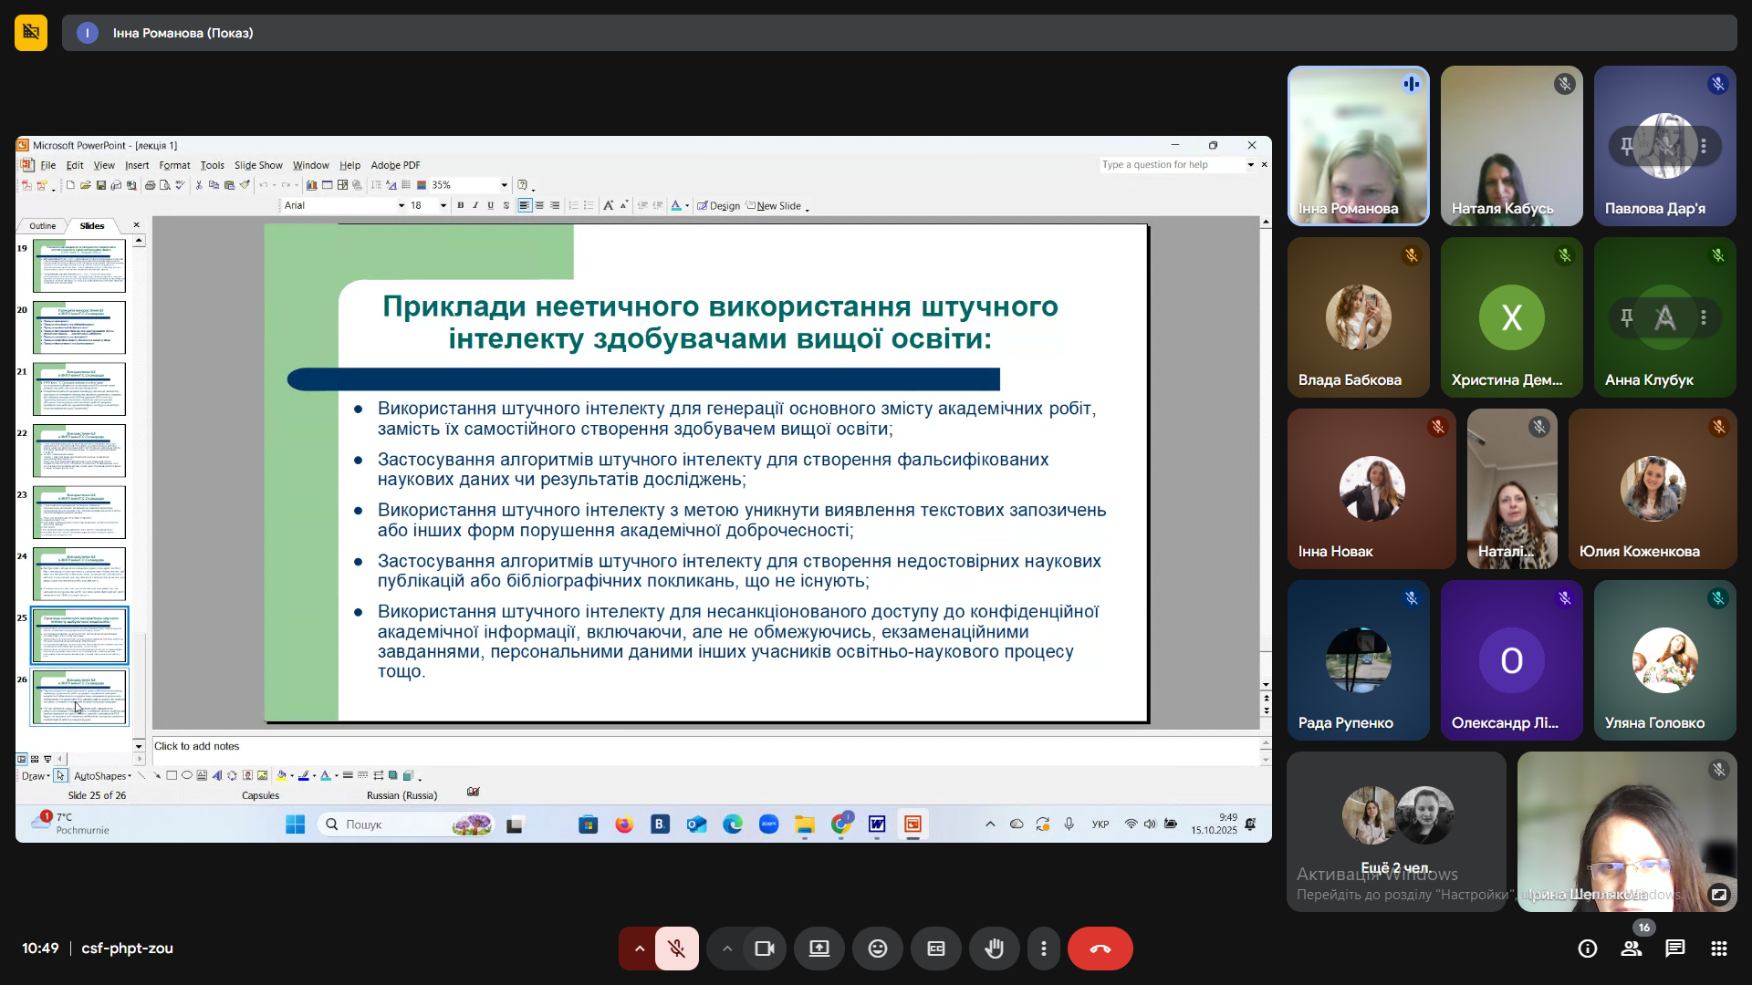Click the New Slide button

[x=777, y=206]
